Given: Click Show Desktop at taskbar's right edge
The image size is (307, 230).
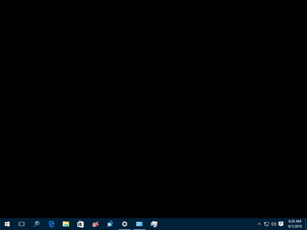Looking at the screenshot, I should [x=306, y=224].
